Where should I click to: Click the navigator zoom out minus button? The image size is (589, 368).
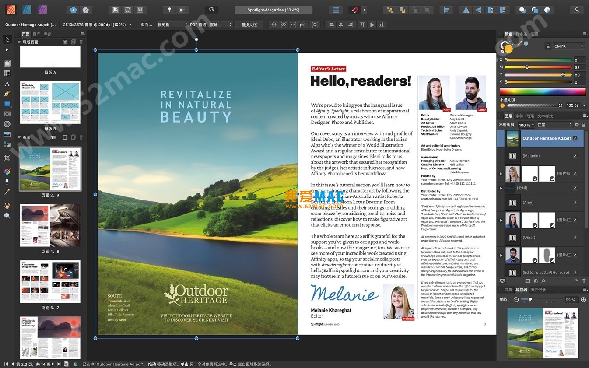pos(516,300)
